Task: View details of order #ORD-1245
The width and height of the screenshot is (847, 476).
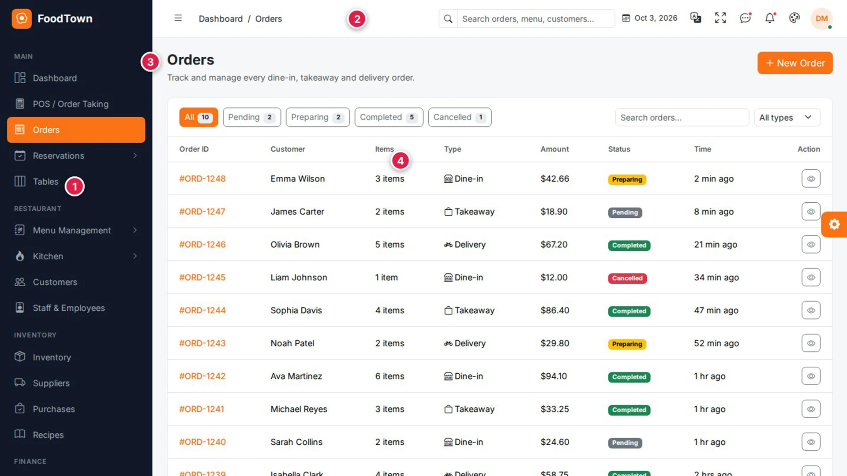Action: [x=811, y=277]
